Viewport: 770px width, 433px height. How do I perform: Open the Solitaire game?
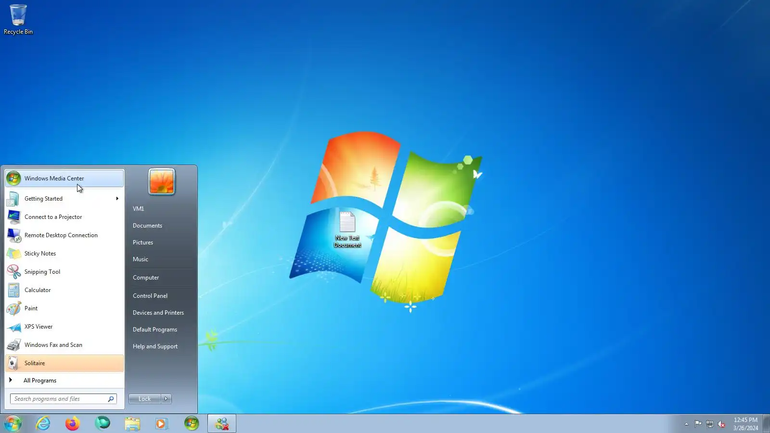click(x=64, y=363)
